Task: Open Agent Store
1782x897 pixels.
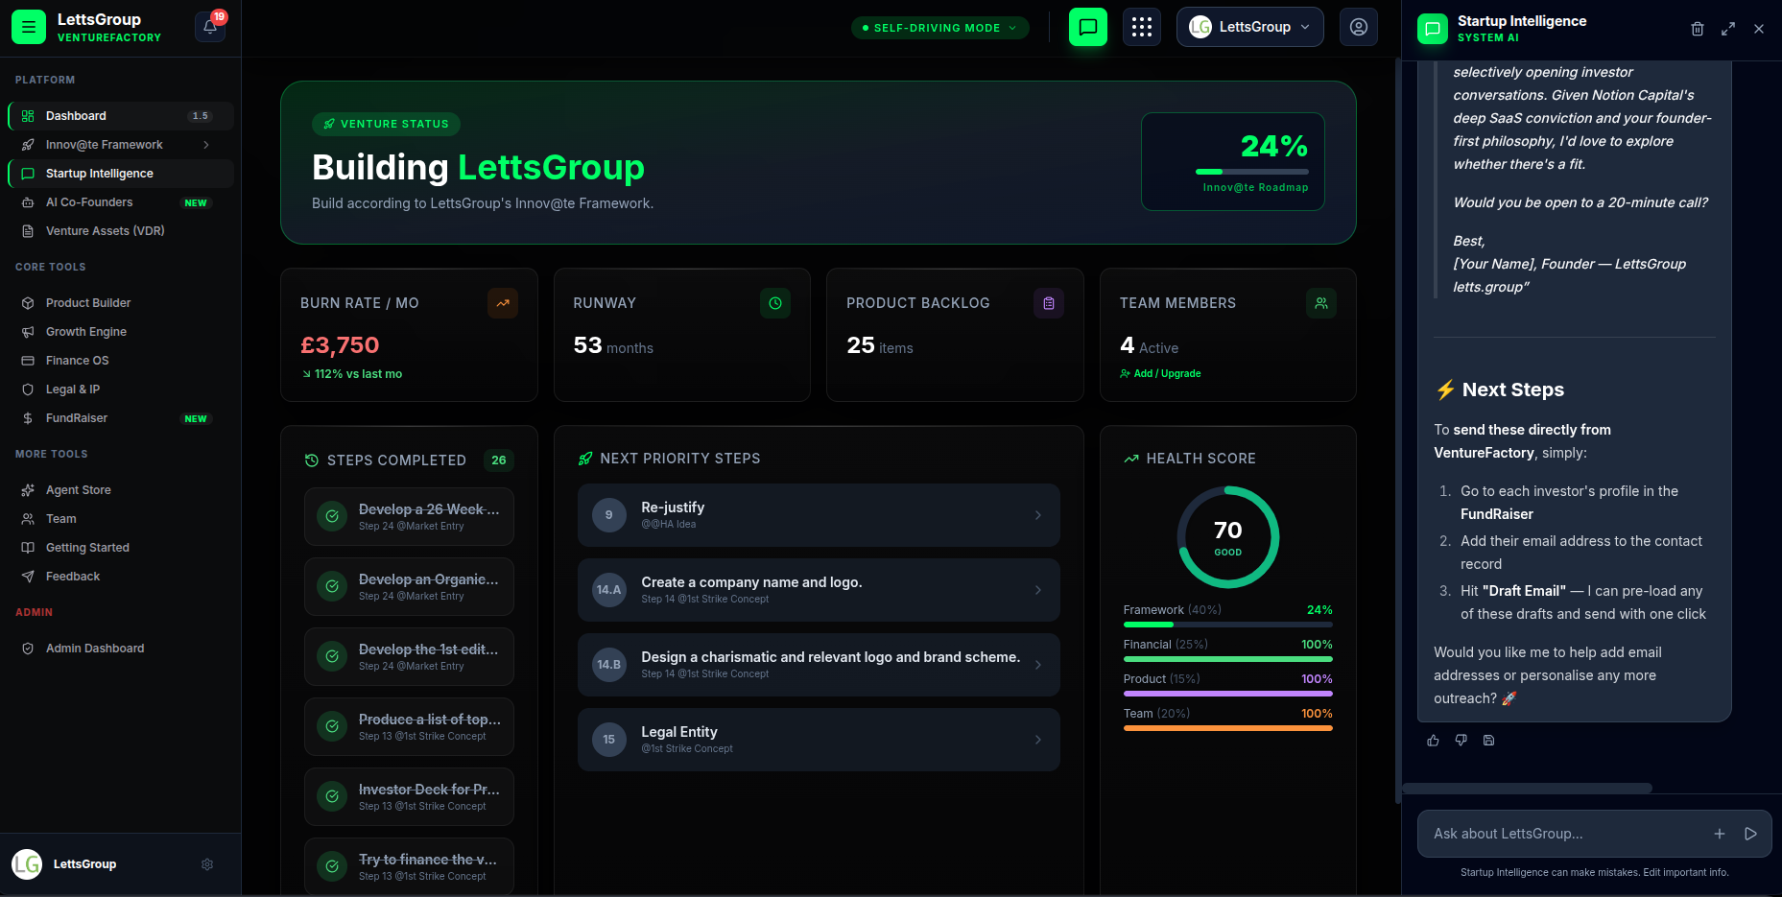Action: tap(121, 490)
